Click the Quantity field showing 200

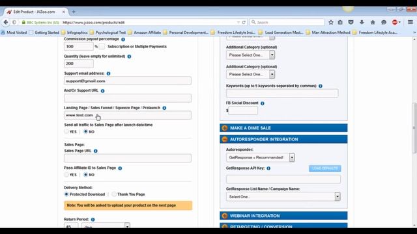(79, 64)
